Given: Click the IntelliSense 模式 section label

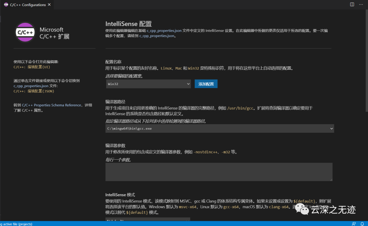Looking at the screenshot, I should [x=120, y=195].
